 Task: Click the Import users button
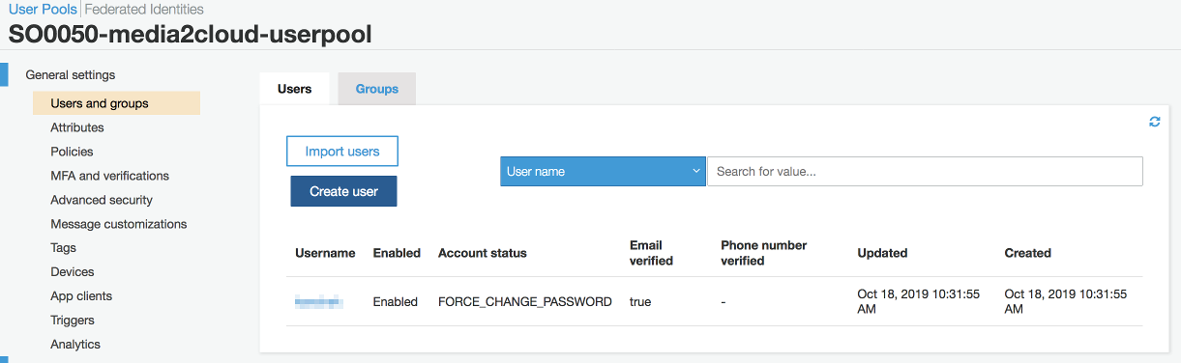pyautogui.click(x=342, y=152)
